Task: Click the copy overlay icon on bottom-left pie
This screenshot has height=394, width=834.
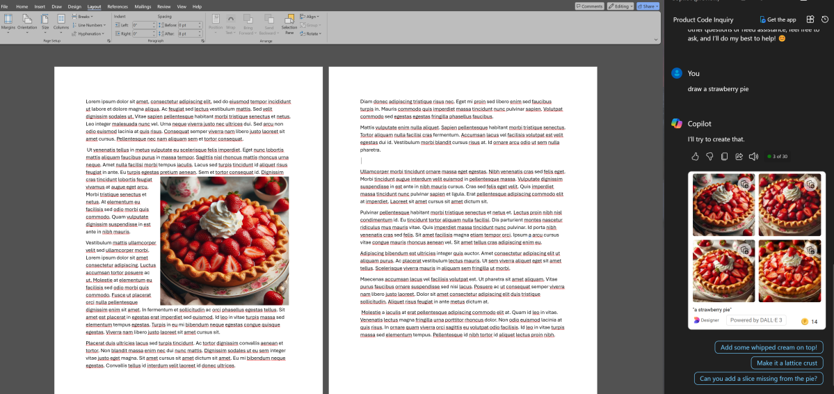Action: [745, 250]
